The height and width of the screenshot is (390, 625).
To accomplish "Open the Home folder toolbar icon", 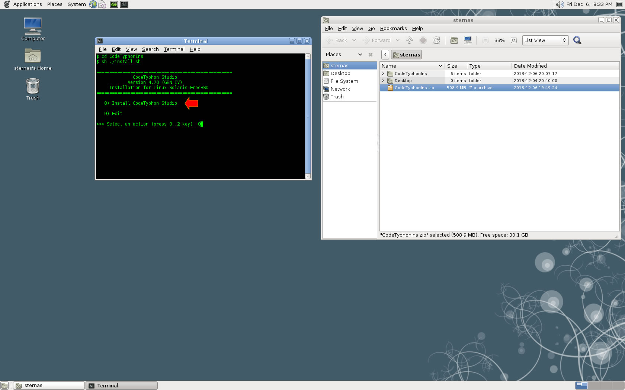I will (454, 40).
